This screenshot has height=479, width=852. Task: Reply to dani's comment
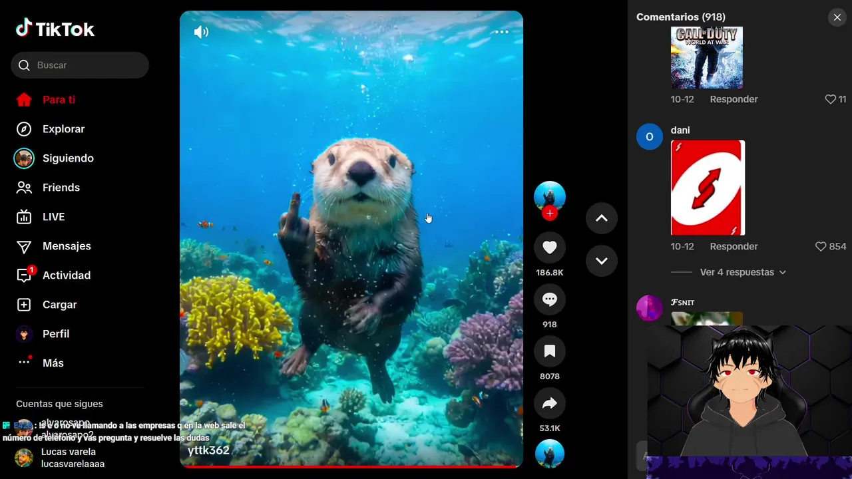[734, 246]
